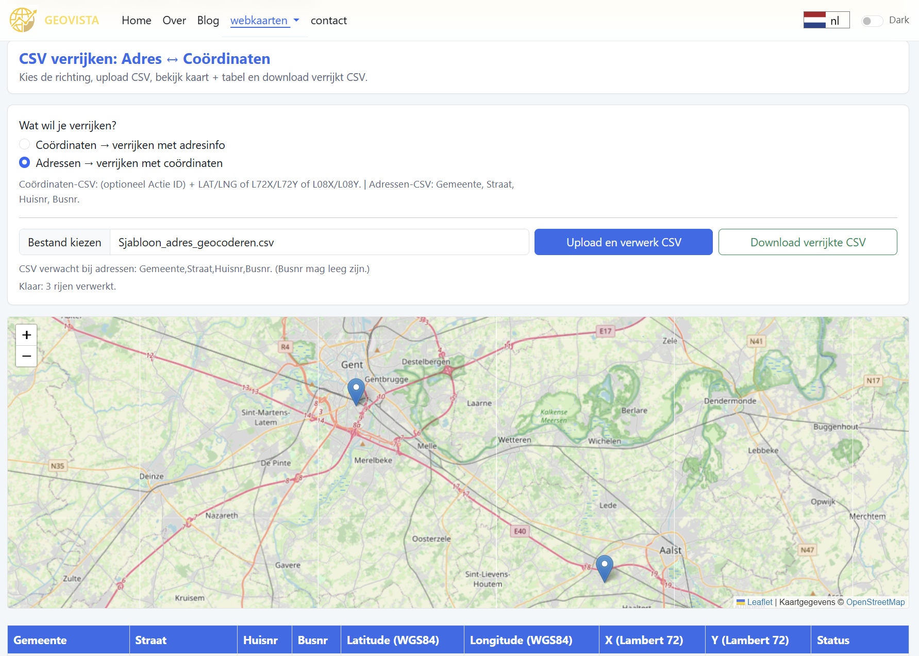Viewport: 919px width, 656px height.
Task: Select Coördinaten verrijken met adresinfo option
Action: 24,145
